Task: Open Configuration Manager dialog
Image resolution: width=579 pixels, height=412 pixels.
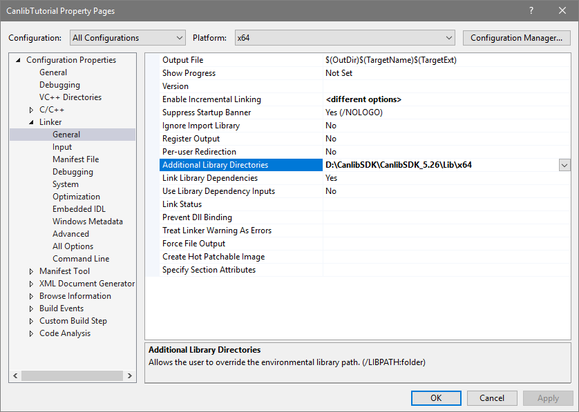Action: coord(517,38)
